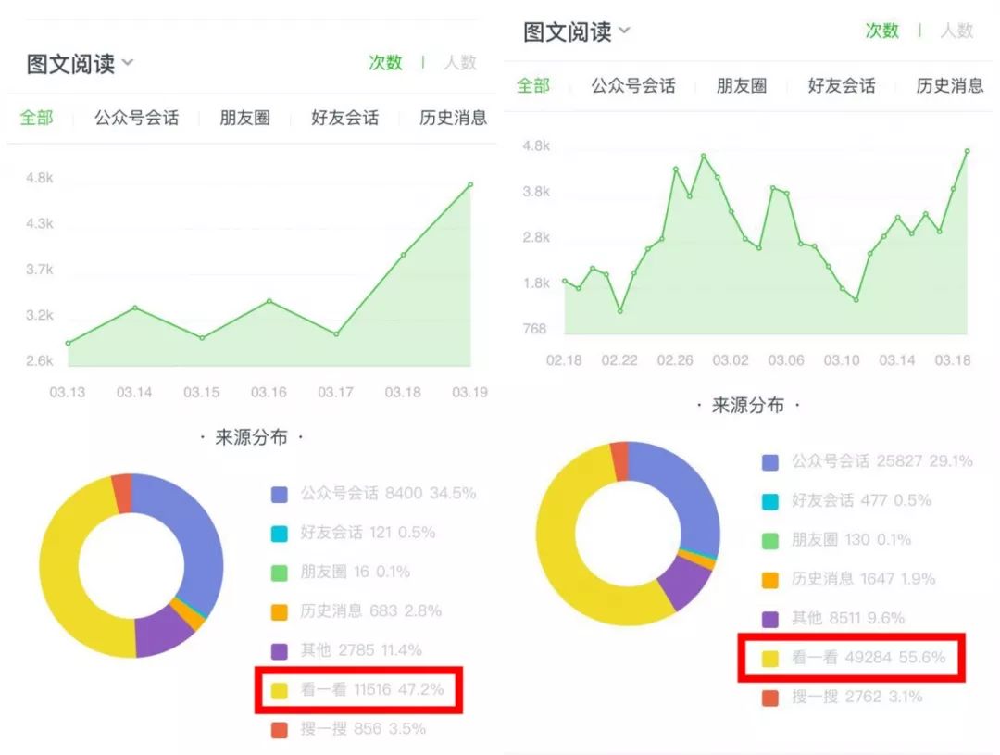The width and height of the screenshot is (1000, 755).
Task: Click 全部 tab in left panel
Action: pyautogui.click(x=36, y=118)
